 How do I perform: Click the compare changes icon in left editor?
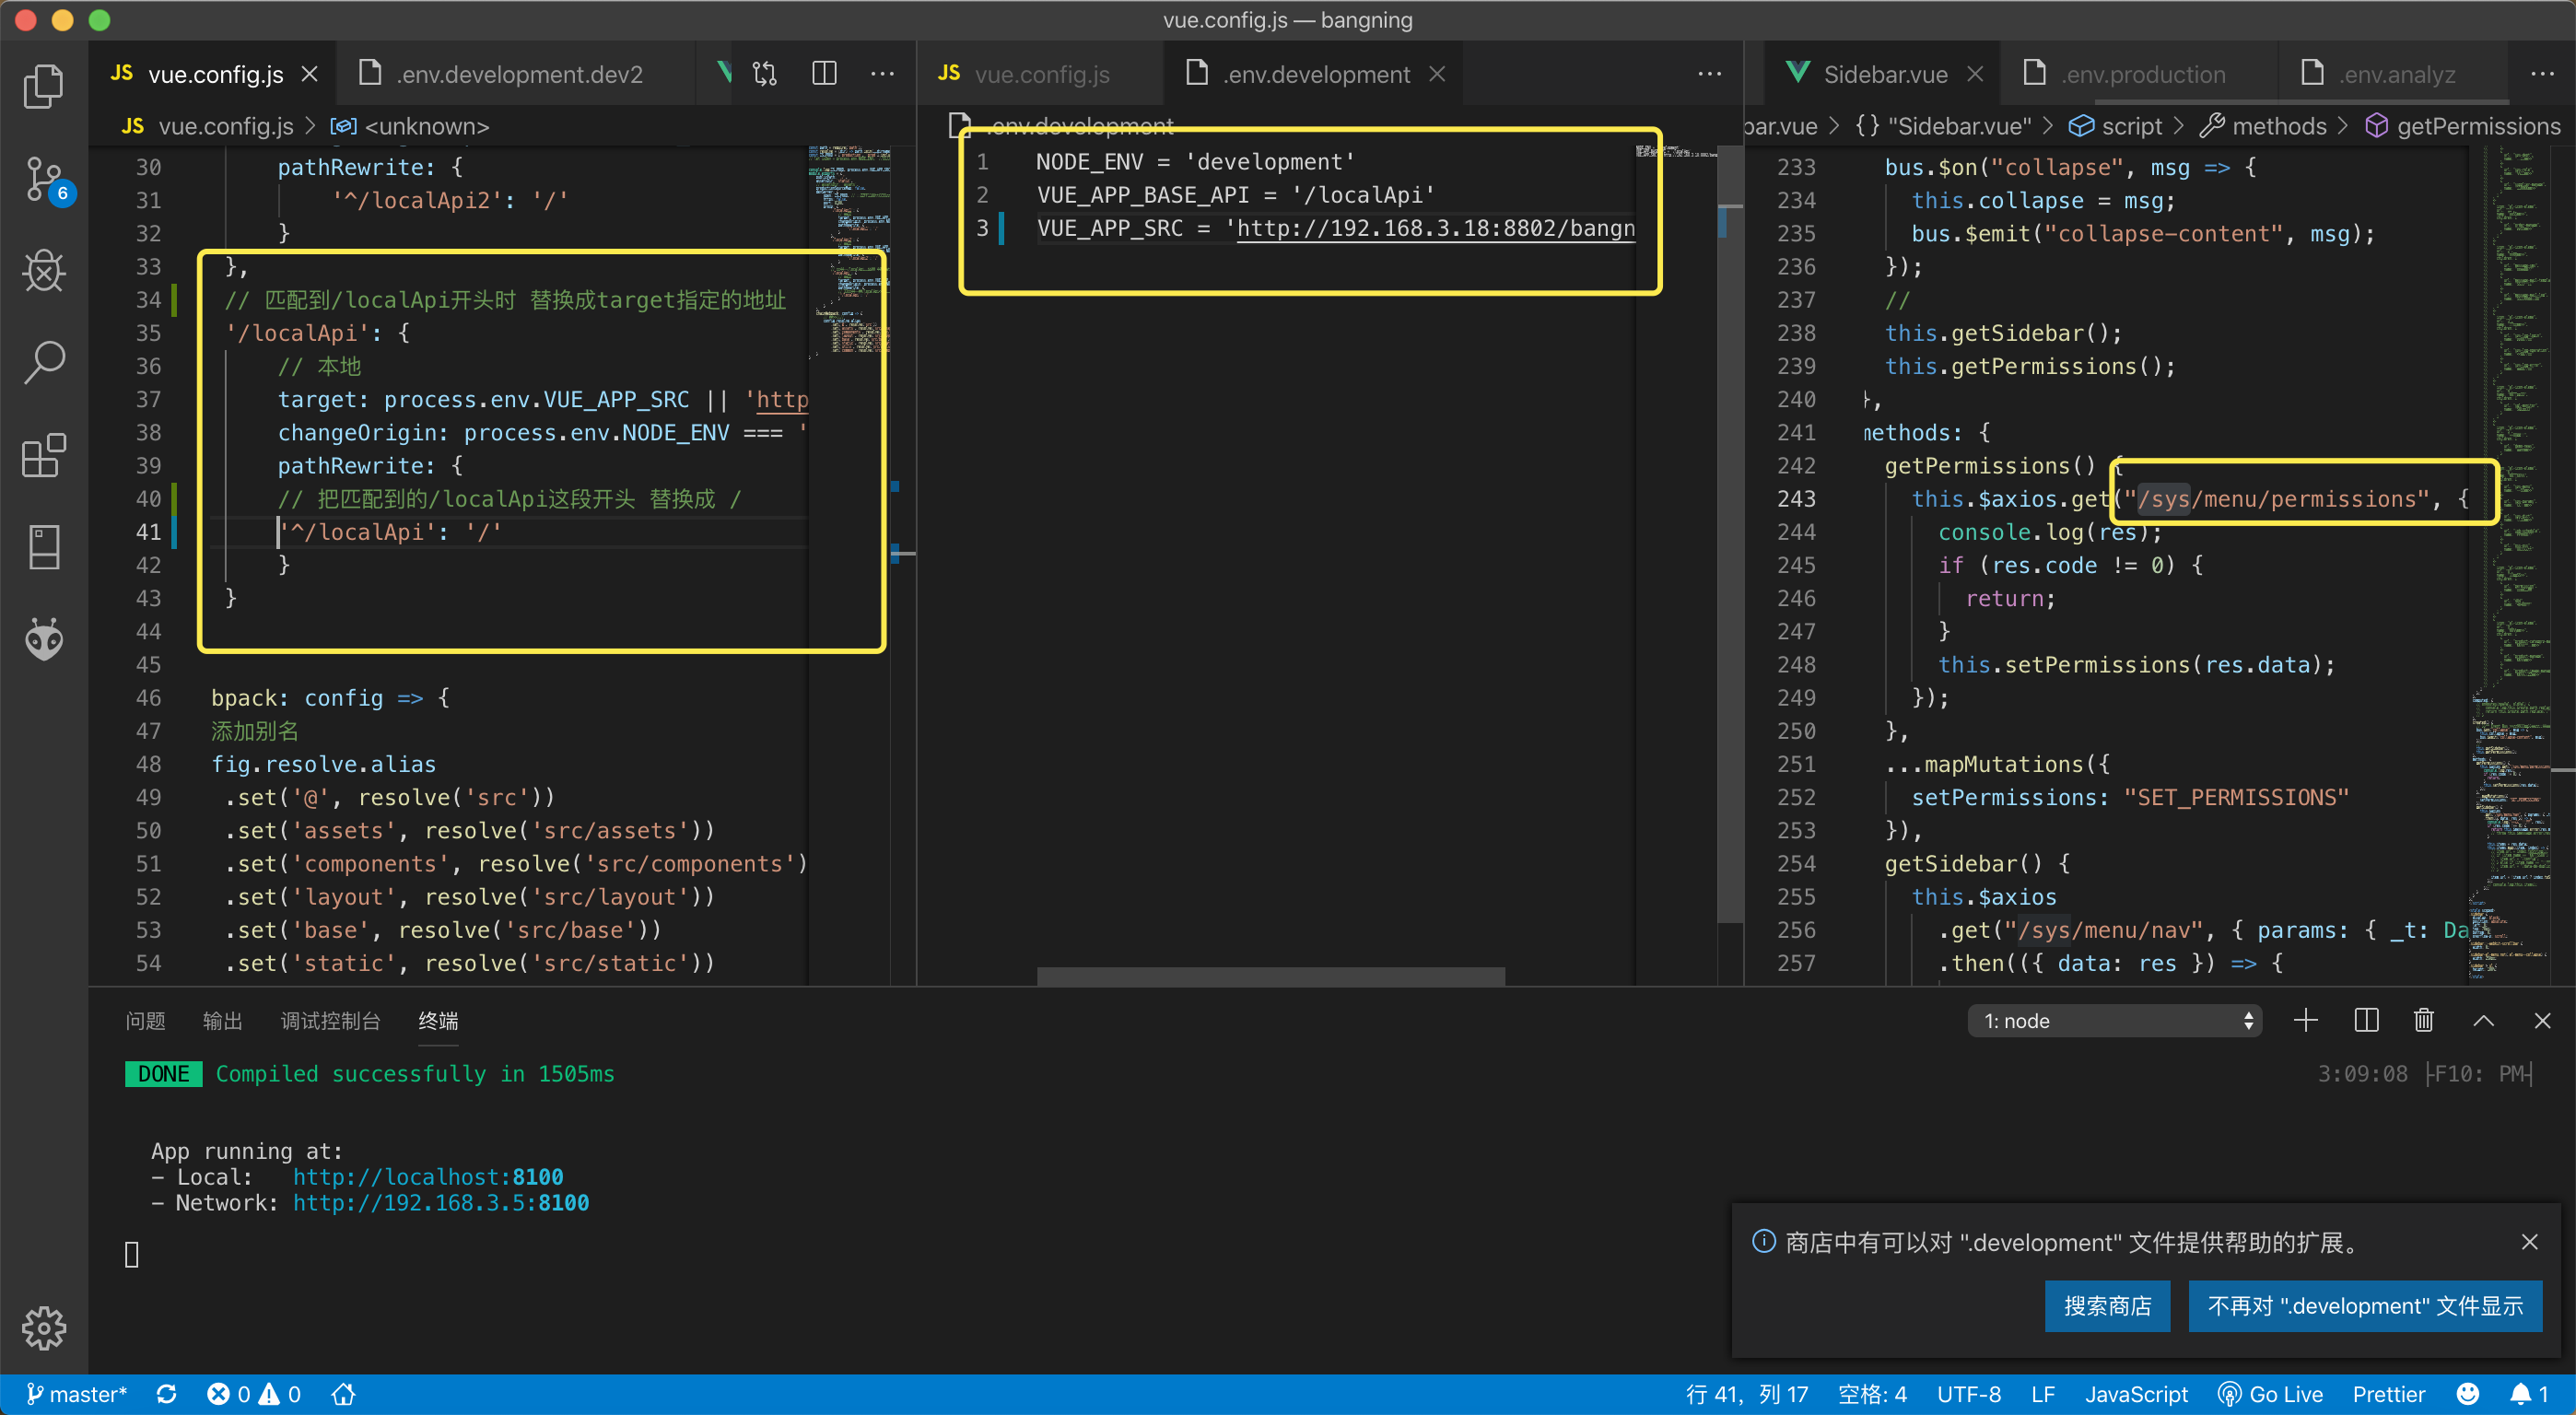(x=765, y=74)
